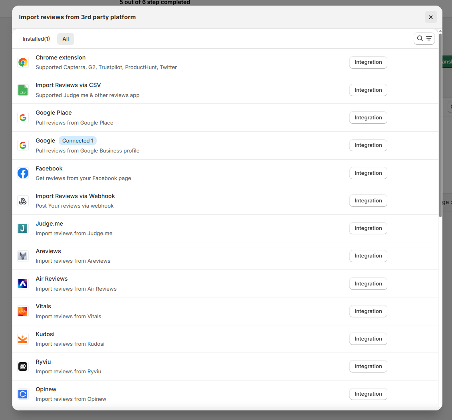Click the Ryviu logo icon

tap(23, 367)
